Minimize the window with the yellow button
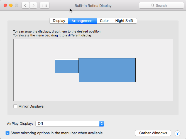Image resolution: width=186 pixels, height=139 pixels. point(11,5)
